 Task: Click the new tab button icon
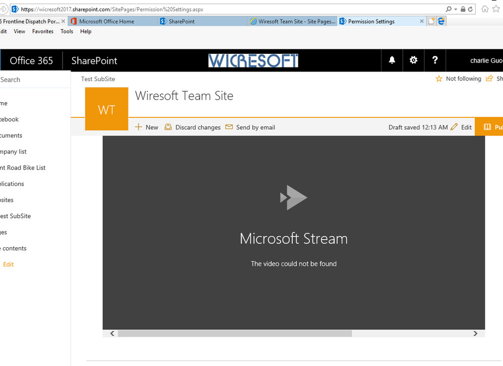tap(431, 22)
